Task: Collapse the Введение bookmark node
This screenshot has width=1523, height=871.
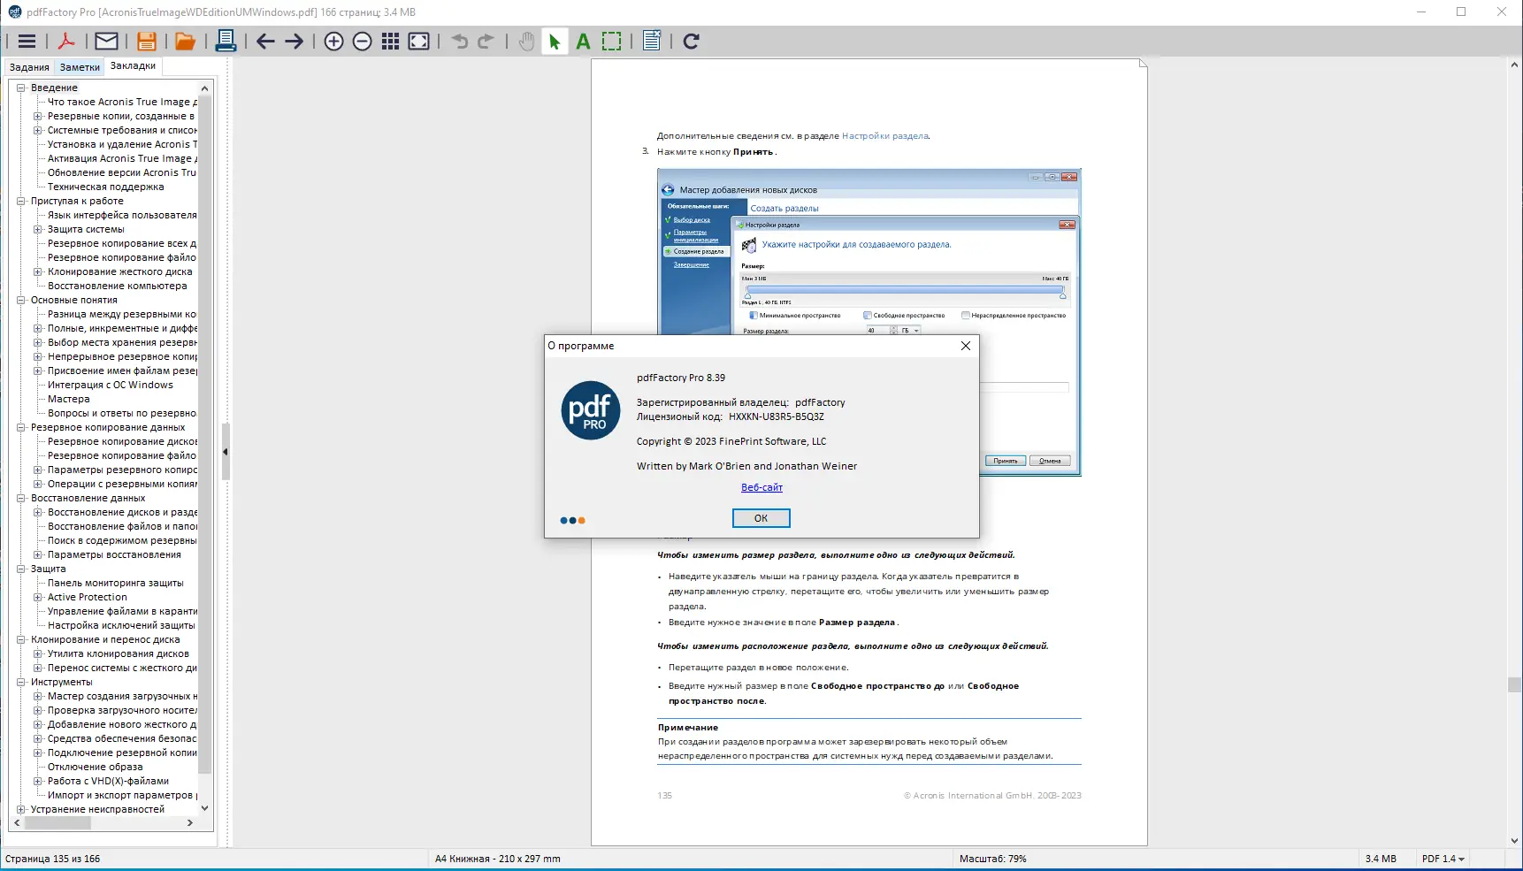Action: 21,88
